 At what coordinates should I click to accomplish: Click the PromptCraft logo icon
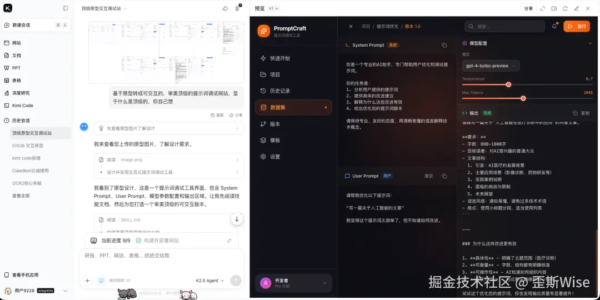click(x=264, y=31)
